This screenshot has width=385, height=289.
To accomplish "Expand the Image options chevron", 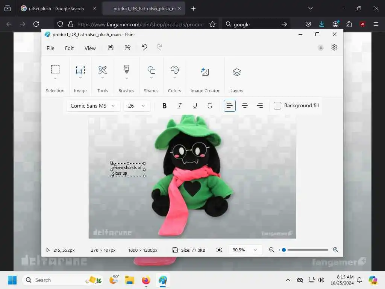I will click(x=80, y=78).
